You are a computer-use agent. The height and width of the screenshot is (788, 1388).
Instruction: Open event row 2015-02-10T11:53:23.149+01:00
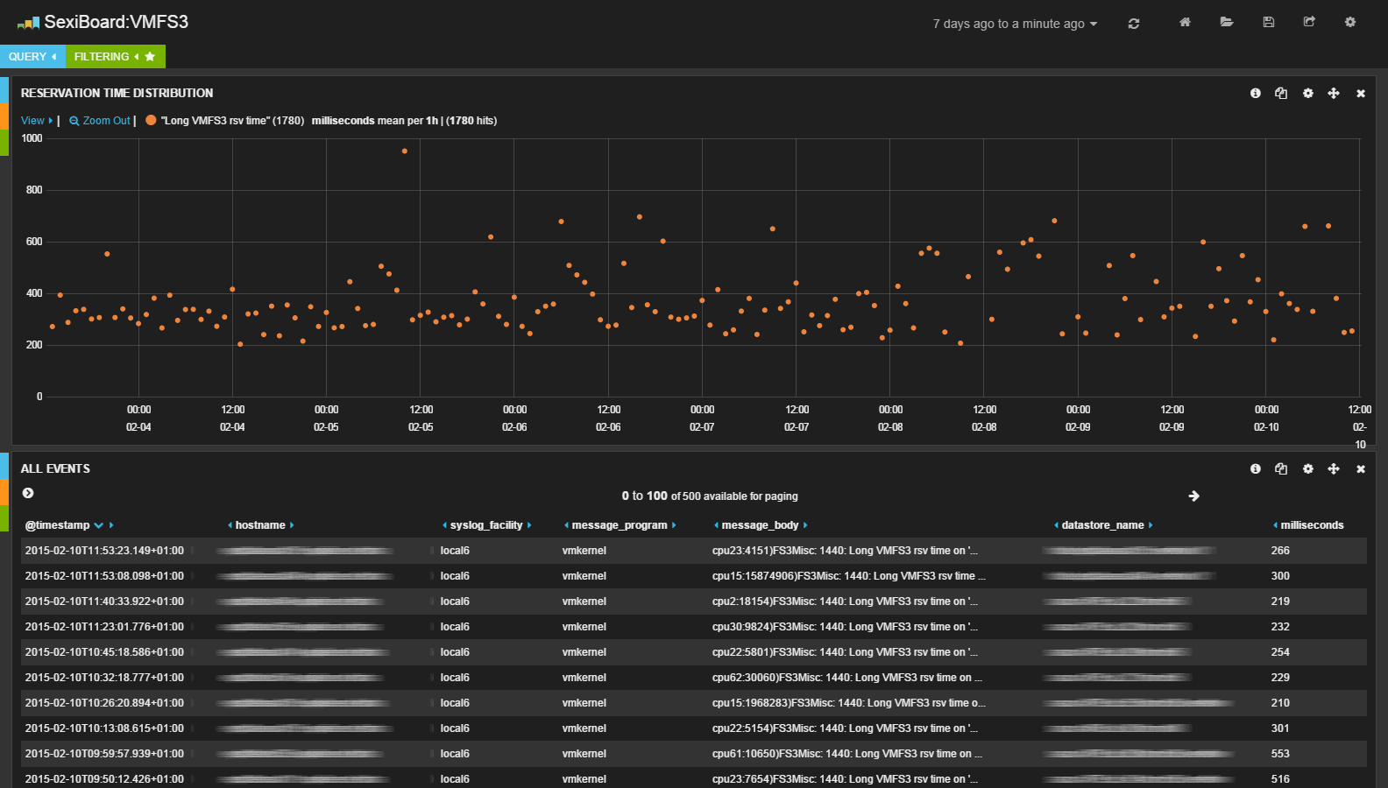coord(694,551)
